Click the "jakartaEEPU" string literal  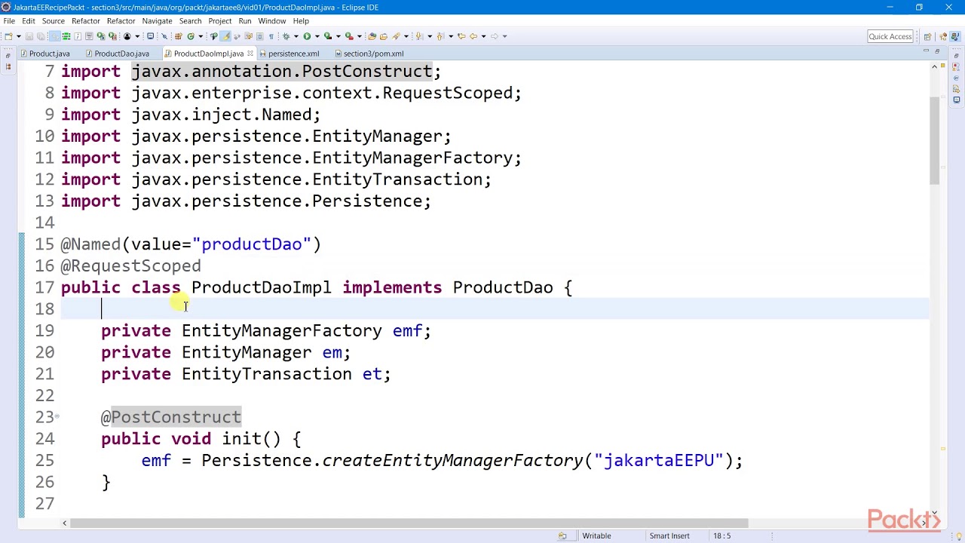[658, 460]
